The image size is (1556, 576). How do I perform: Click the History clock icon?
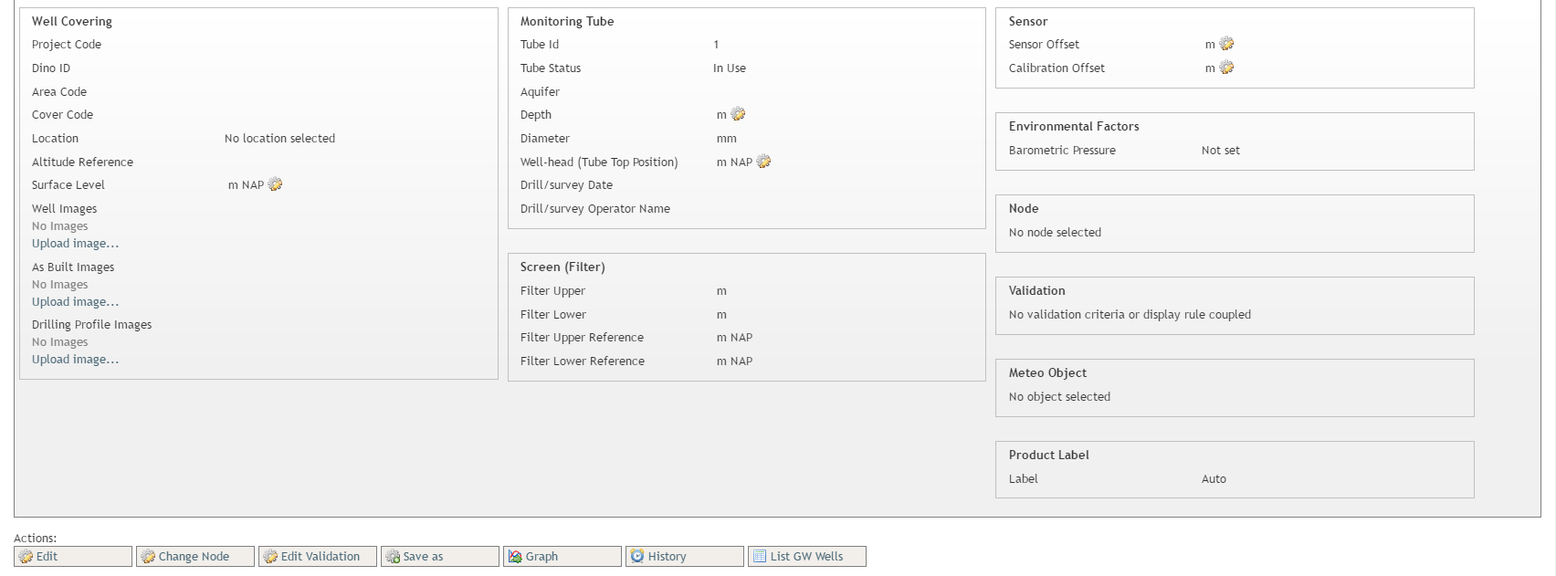coord(637,556)
